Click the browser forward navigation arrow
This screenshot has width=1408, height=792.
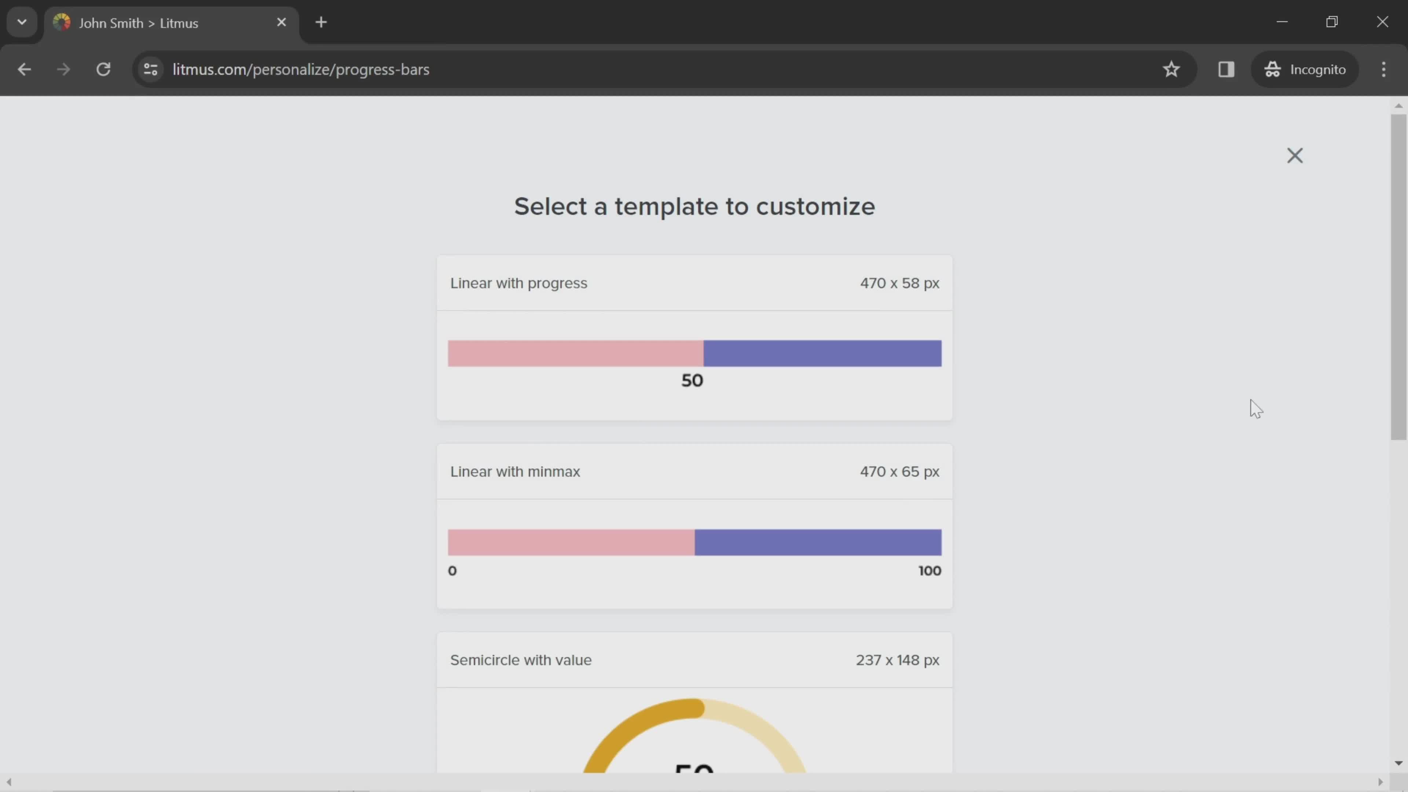pyautogui.click(x=63, y=69)
